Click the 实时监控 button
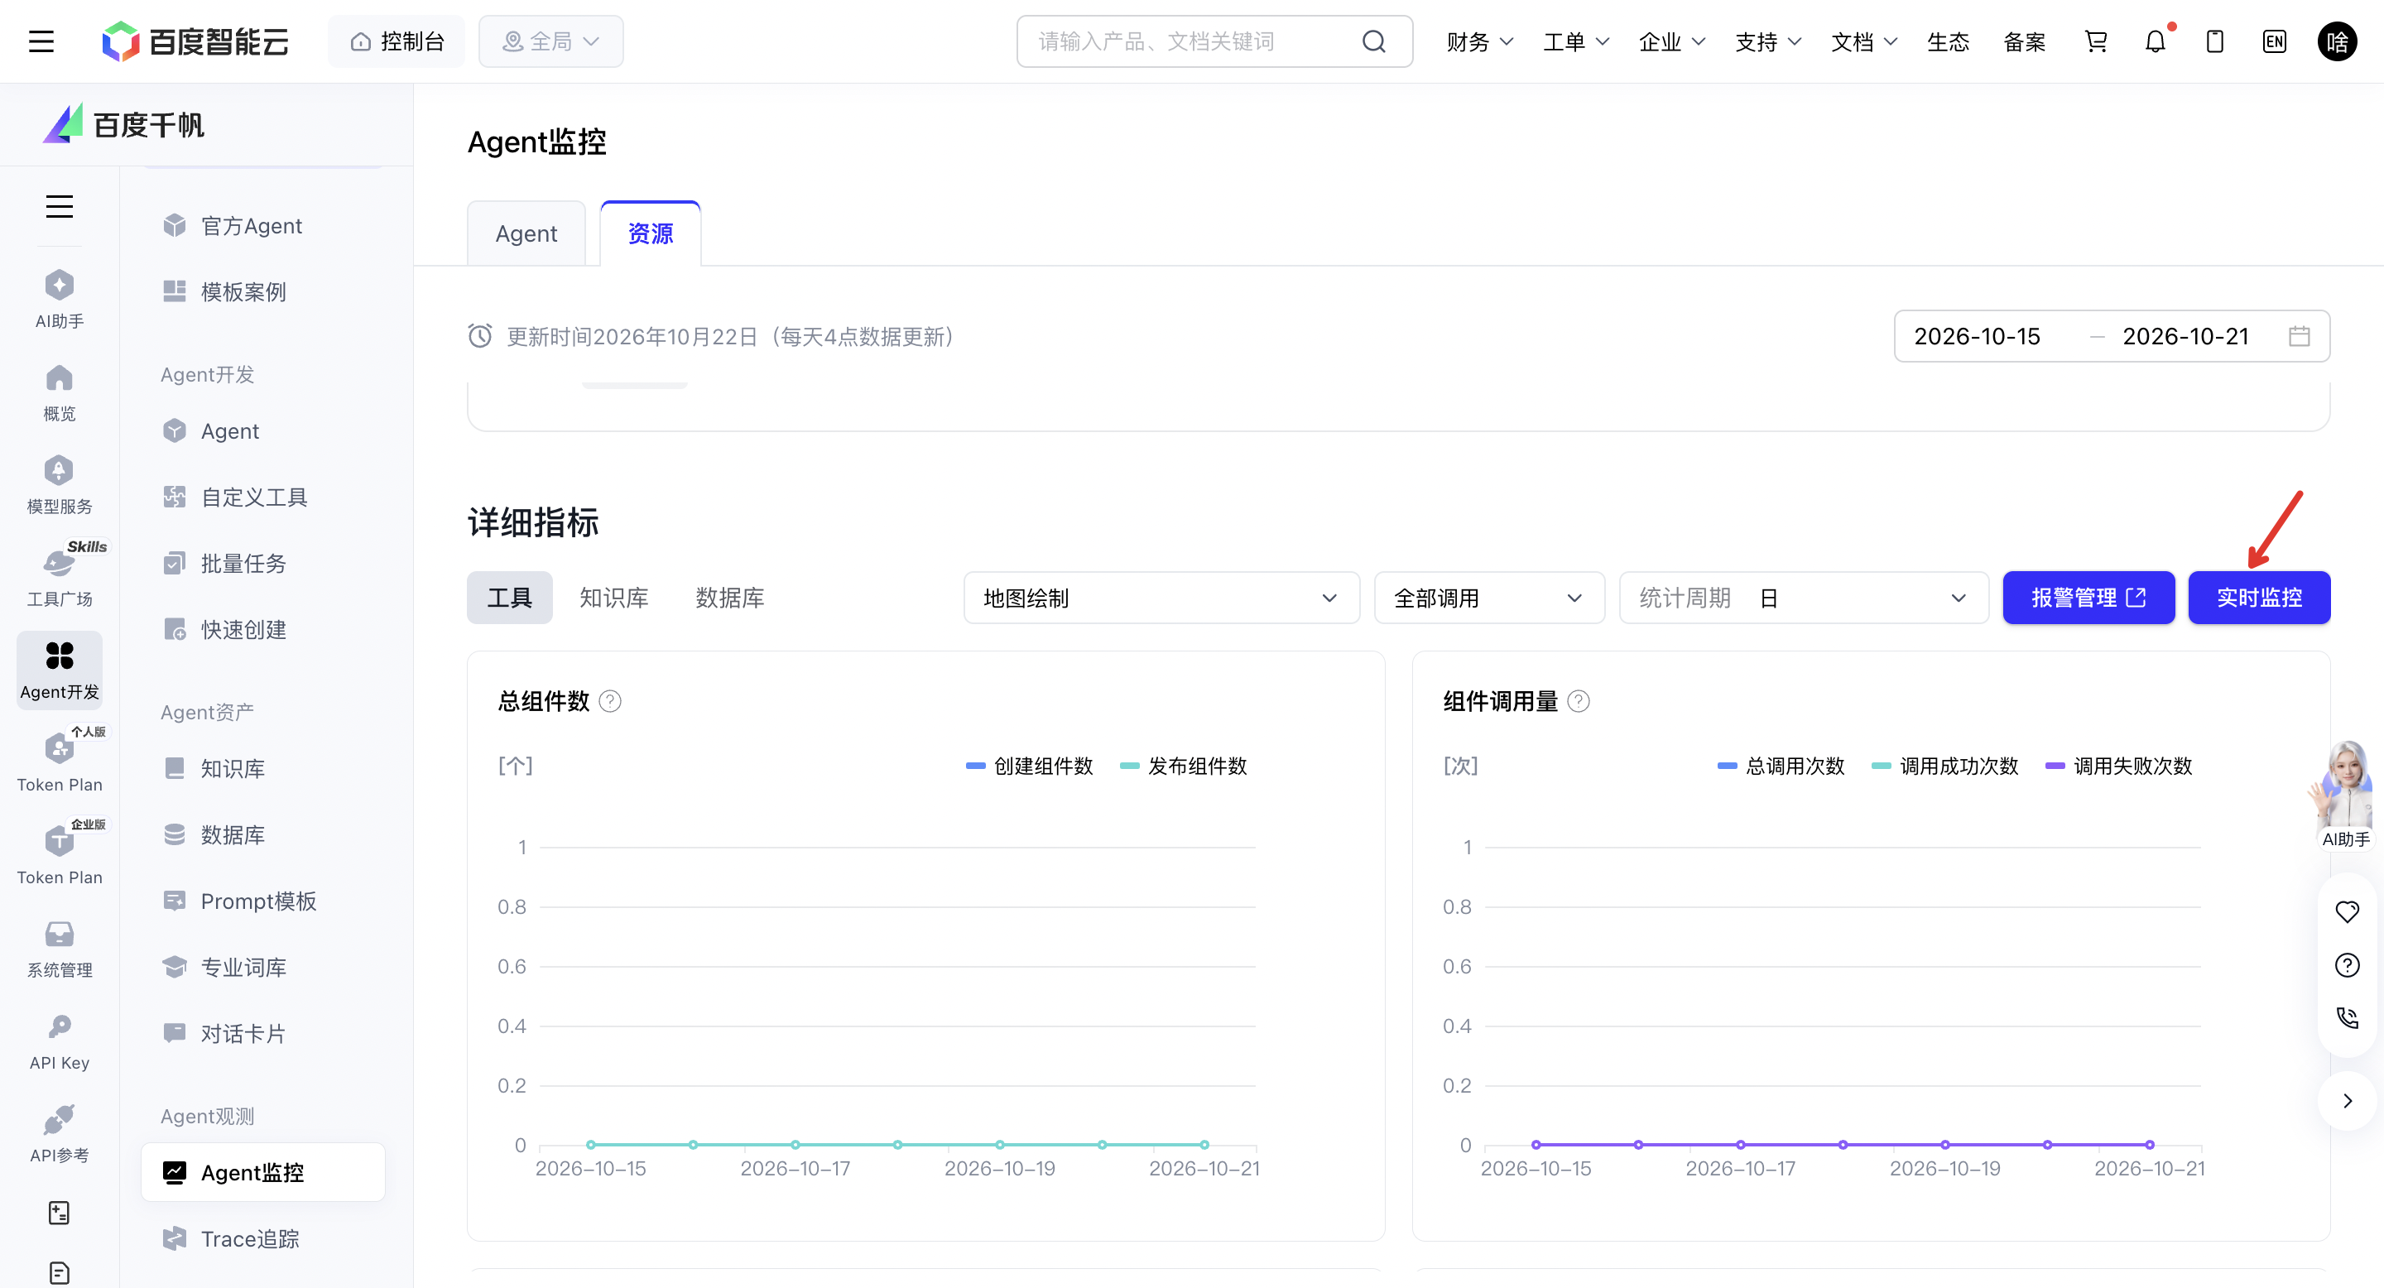 (x=2259, y=598)
